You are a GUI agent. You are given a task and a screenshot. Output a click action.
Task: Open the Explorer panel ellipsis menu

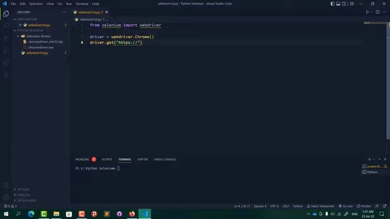[x=65, y=12]
